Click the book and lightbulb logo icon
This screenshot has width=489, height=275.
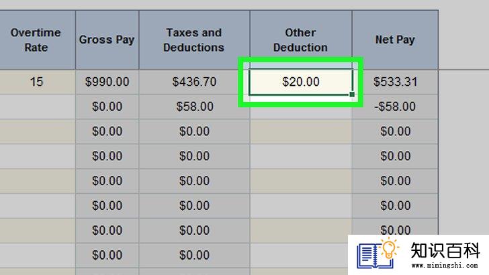click(378, 254)
